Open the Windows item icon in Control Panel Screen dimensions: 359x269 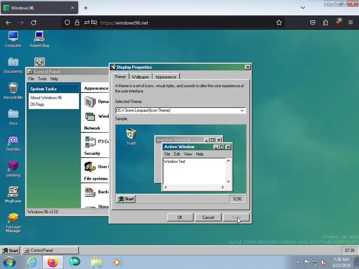pos(90,116)
